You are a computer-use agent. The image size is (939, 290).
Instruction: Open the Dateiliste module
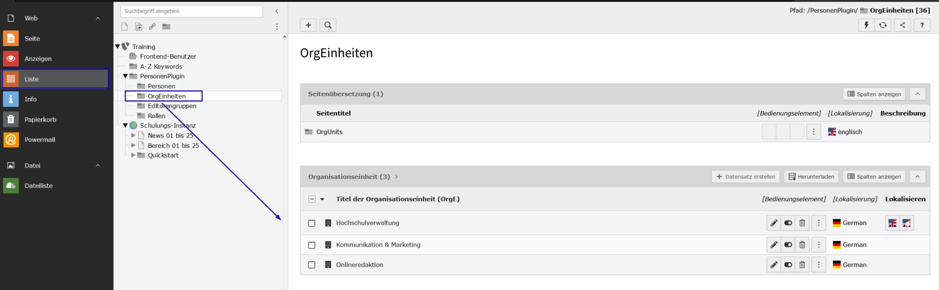pos(38,186)
